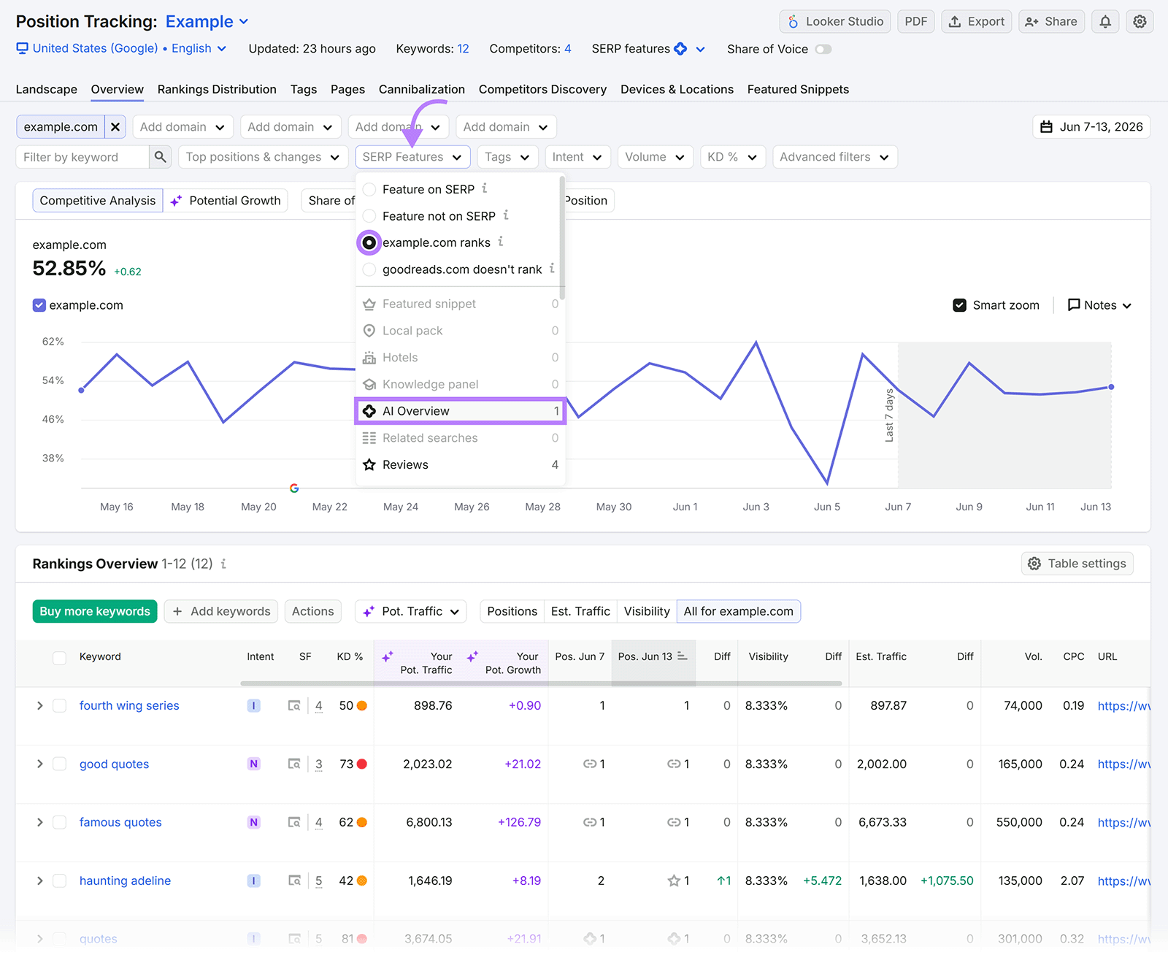Uncheck example.com chart legend checkbox
Image resolution: width=1168 pixels, height=955 pixels.
point(39,305)
